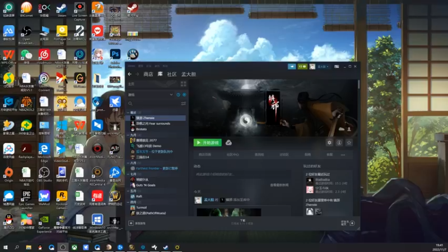Image resolution: width=448 pixels, height=252 pixels.
Task: Go back in Steam navigation
Action: pyautogui.click(x=130, y=74)
